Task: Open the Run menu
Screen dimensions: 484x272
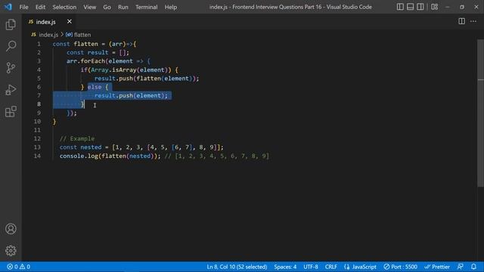Action: click(123, 7)
